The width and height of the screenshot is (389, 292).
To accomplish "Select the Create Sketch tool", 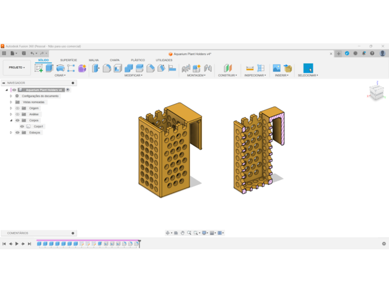I will point(39,68).
